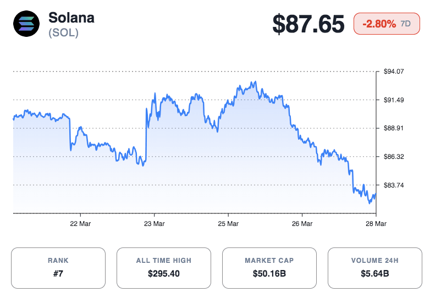This screenshot has width=430, height=292.
Task: Open the Rank #7 card
Action: pyautogui.click(x=58, y=268)
